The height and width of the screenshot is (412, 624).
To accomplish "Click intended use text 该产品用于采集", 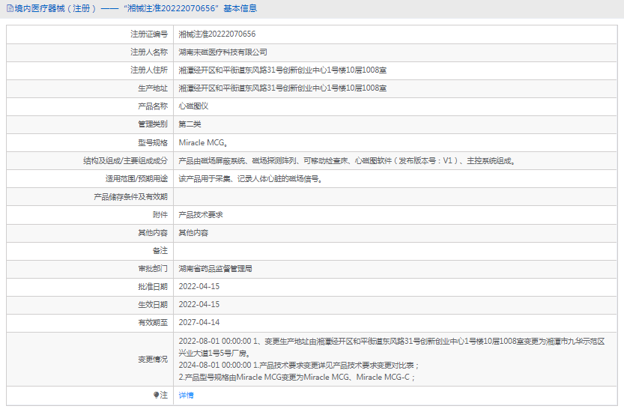I will (x=250, y=179).
